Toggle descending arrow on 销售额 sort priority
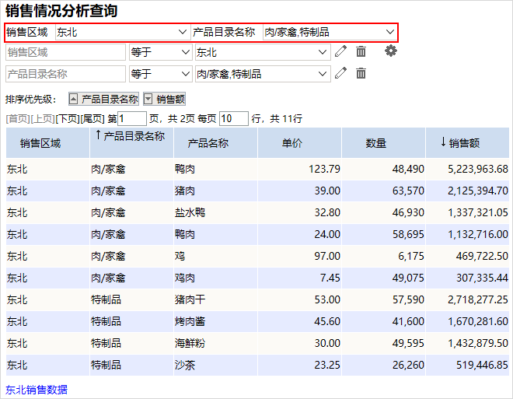Screen dimensions: 513x399 148,99
